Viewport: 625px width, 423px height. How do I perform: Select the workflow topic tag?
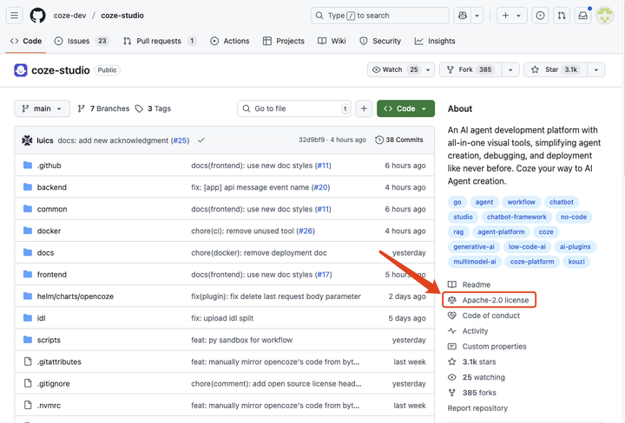click(522, 202)
